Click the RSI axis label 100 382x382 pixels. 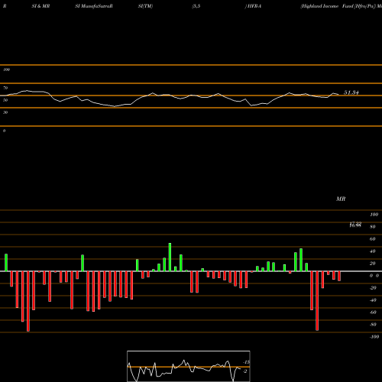[x=7, y=70]
